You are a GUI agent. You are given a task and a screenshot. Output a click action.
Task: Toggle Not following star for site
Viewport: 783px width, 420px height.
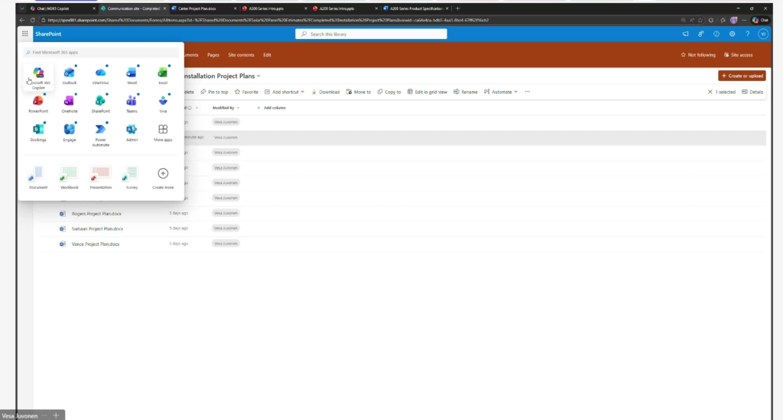(x=697, y=55)
